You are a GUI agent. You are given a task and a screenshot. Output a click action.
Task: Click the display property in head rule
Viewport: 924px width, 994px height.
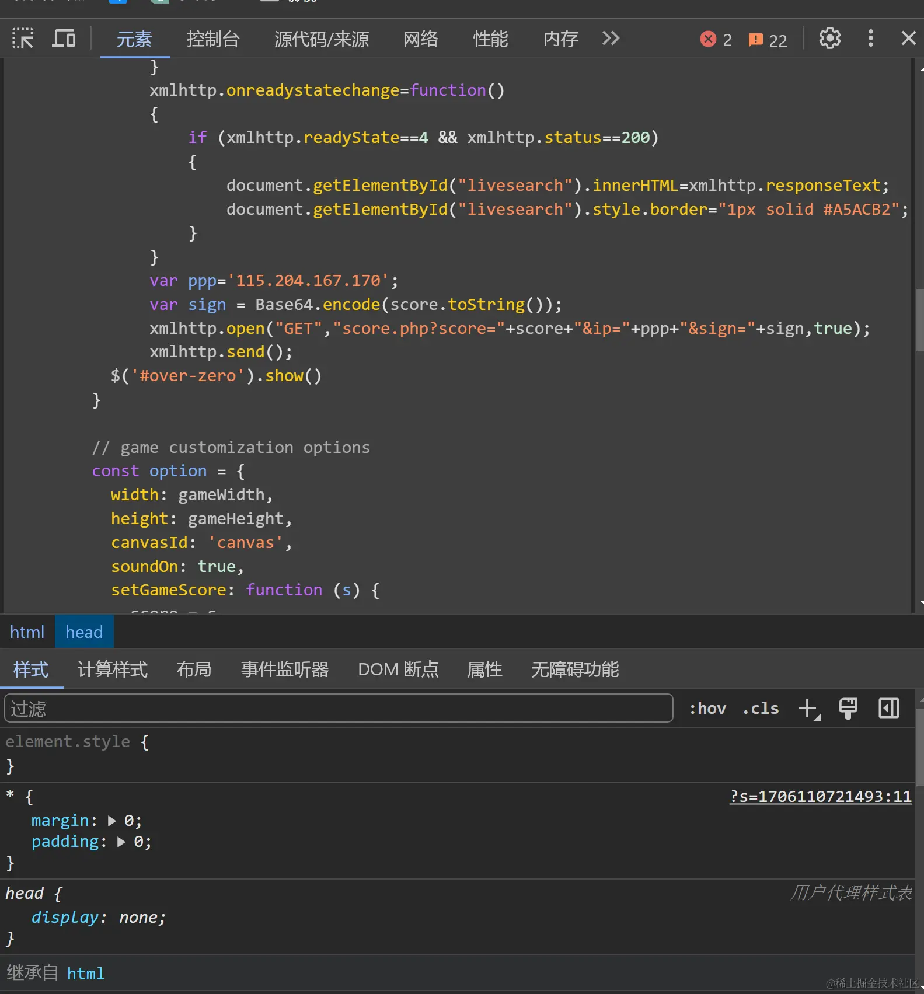click(65, 918)
